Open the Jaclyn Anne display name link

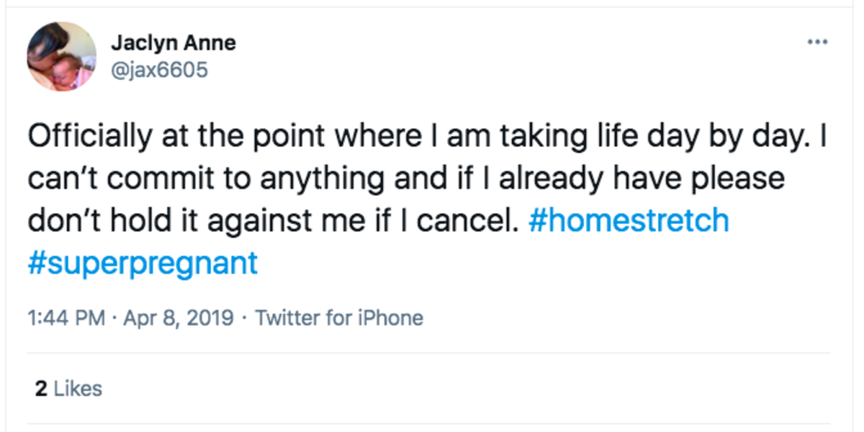[x=173, y=43]
